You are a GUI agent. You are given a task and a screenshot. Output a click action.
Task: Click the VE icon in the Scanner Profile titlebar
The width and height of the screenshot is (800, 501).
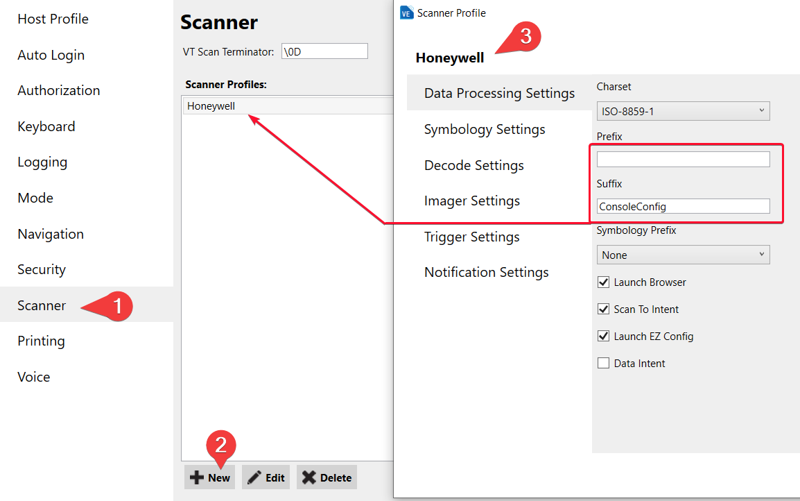click(x=406, y=12)
